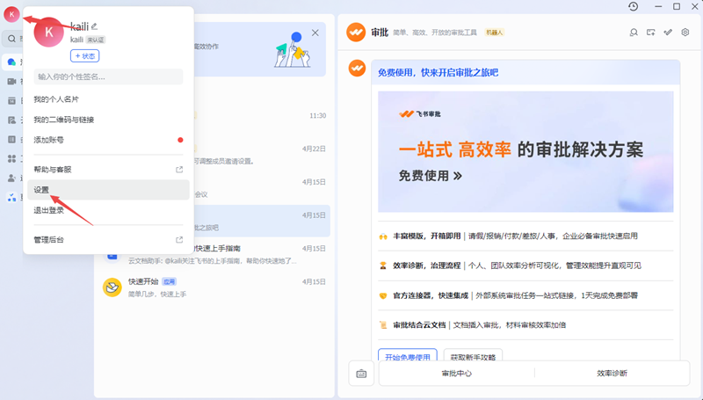Click the 应用 tag beside 快速开始

(169, 281)
